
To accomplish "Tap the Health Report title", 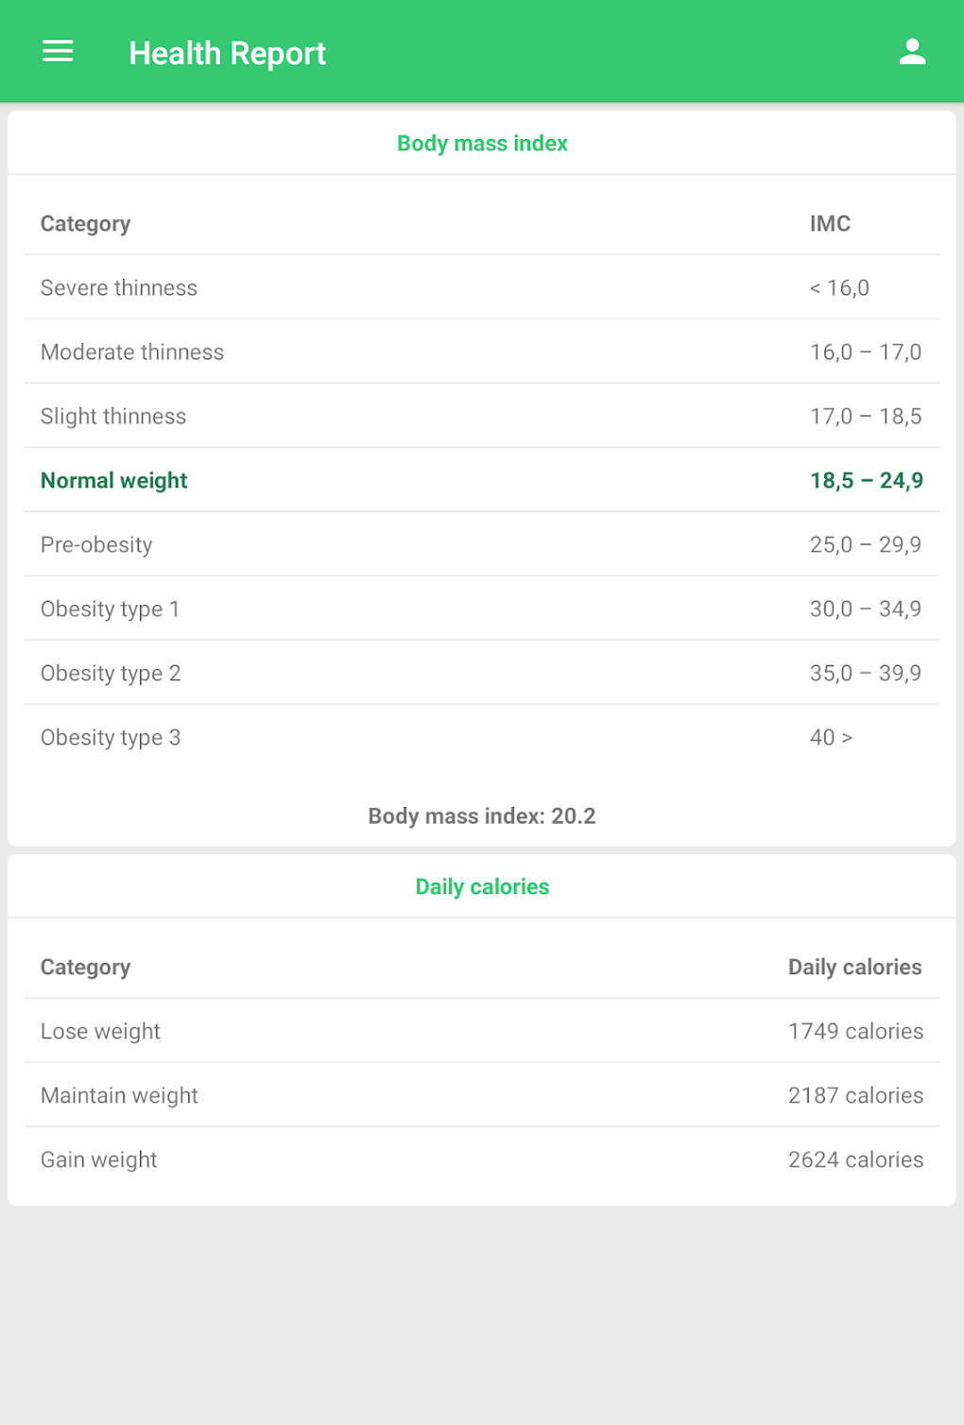I will 227,54.
